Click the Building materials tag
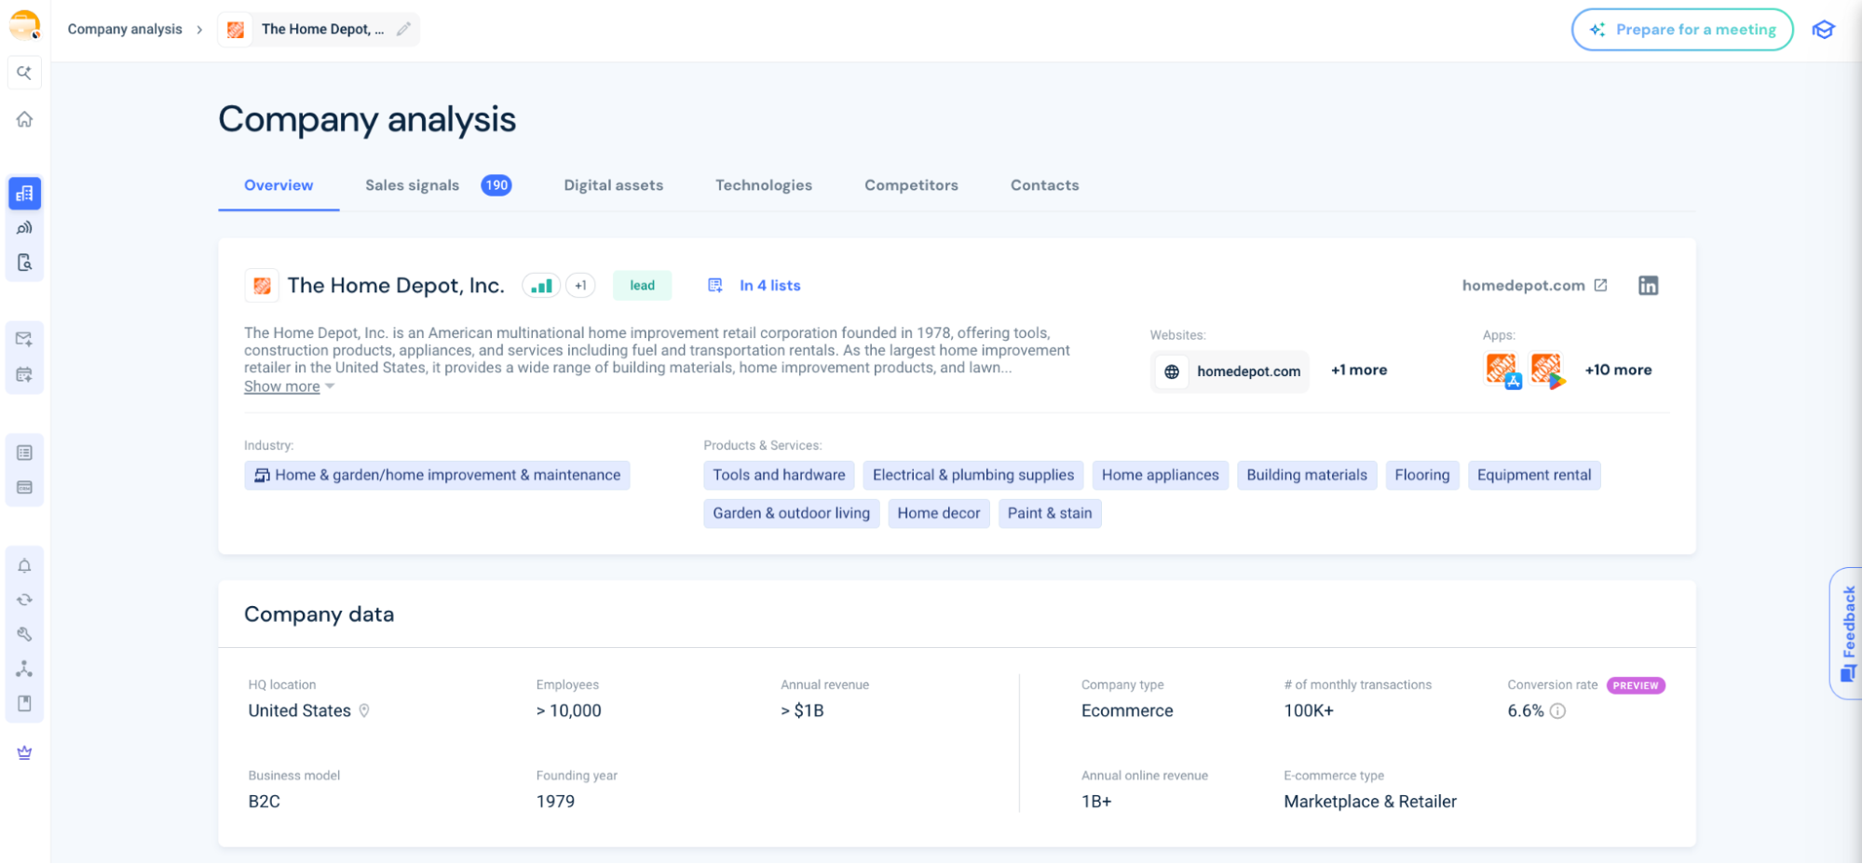The width and height of the screenshot is (1862, 864). [x=1307, y=475]
